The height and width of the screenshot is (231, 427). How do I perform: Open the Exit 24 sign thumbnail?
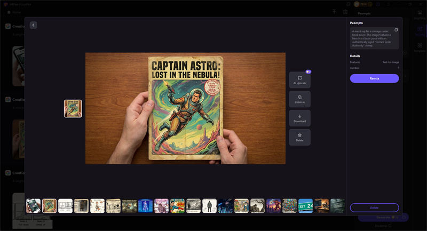[x=305, y=206]
